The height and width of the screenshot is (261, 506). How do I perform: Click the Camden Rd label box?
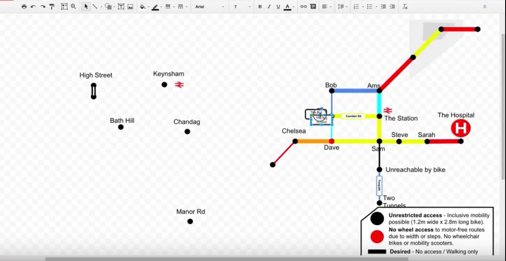coord(353,116)
